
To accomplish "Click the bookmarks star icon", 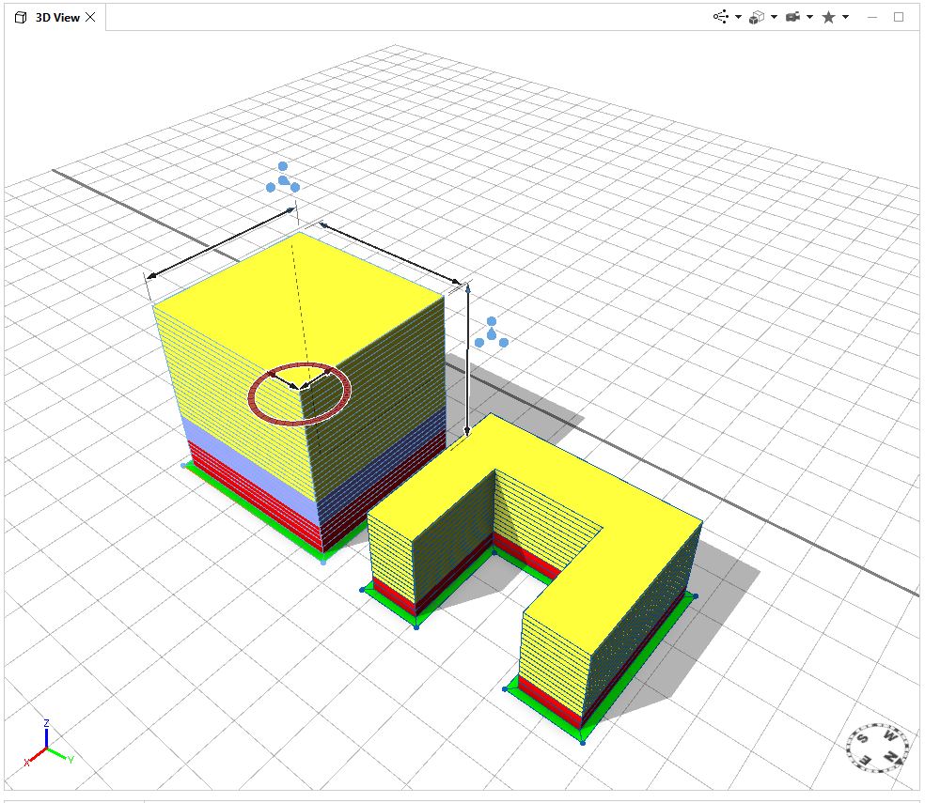I will tap(829, 17).
